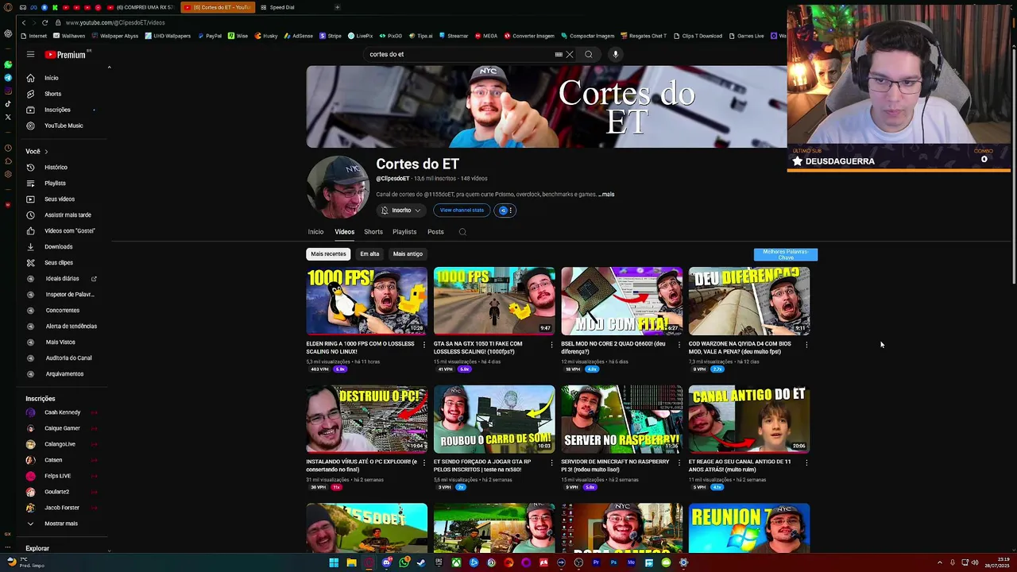
Task: Expand channel description '...mais'
Action: point(606,194)
